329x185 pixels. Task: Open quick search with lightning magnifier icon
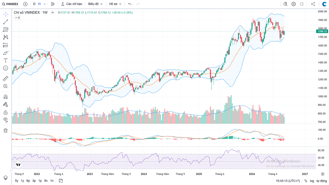pyautogui.click(x=285, y=4)
